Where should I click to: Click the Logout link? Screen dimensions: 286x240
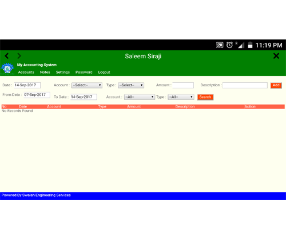point(104,72)
